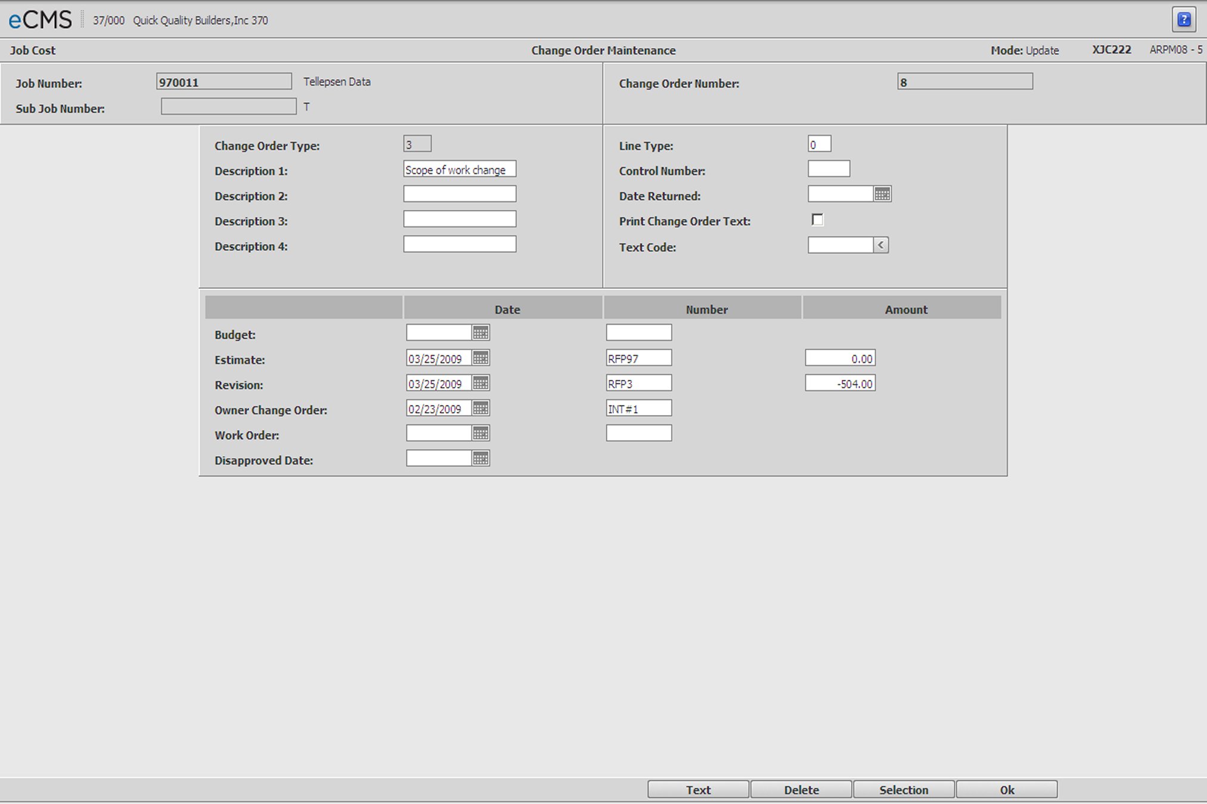The image size is (1207, 804).
Task: Toggle Print Change Order Text checkbox
Action: tap(817, 220)
